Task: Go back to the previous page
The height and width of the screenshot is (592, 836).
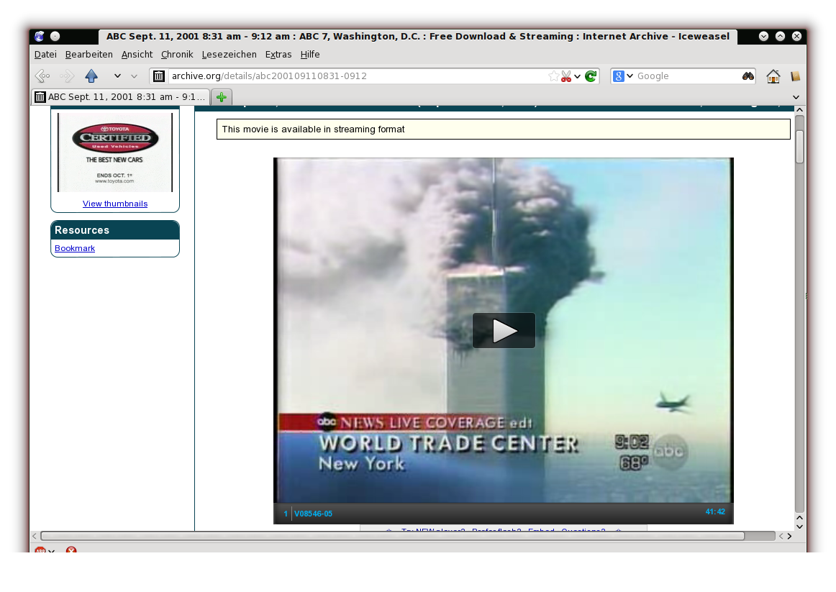Action: (42, 76)
